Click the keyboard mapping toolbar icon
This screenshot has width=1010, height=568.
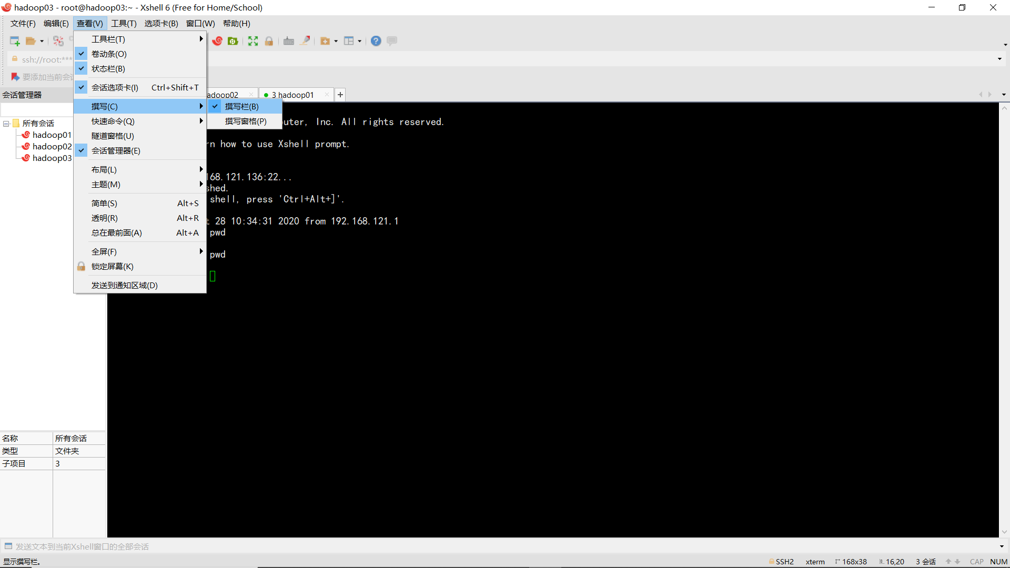289,41
